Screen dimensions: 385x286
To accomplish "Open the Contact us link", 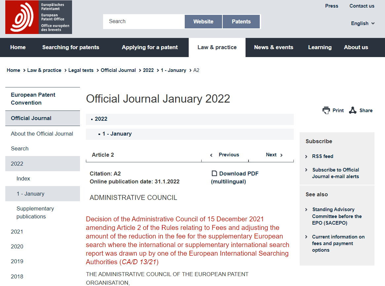I will tap(362, 6).
